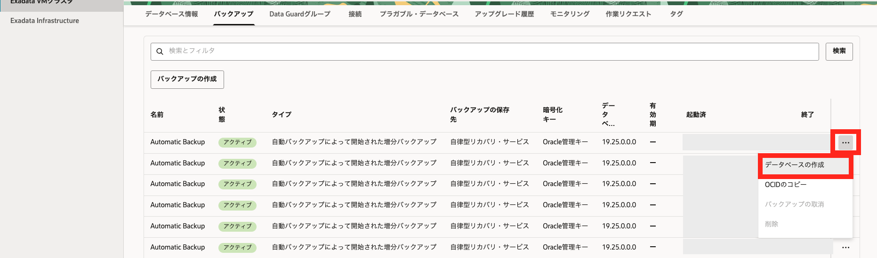877x258 pixels.
Task: Open the 作業リクエスト tab
Action: click(x=628, y=14)
